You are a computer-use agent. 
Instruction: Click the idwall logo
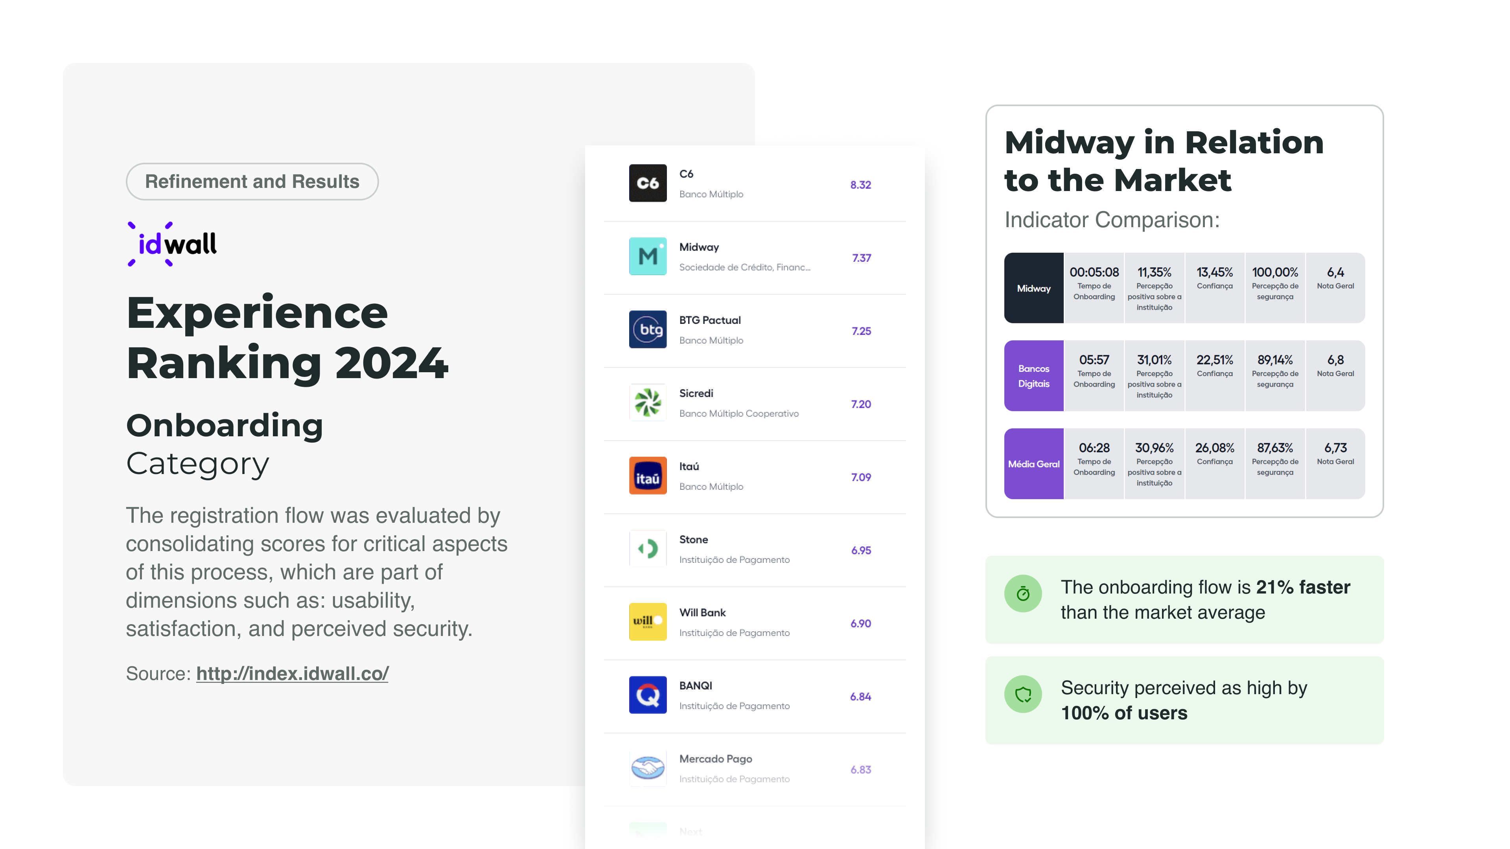tap(172, 244)
